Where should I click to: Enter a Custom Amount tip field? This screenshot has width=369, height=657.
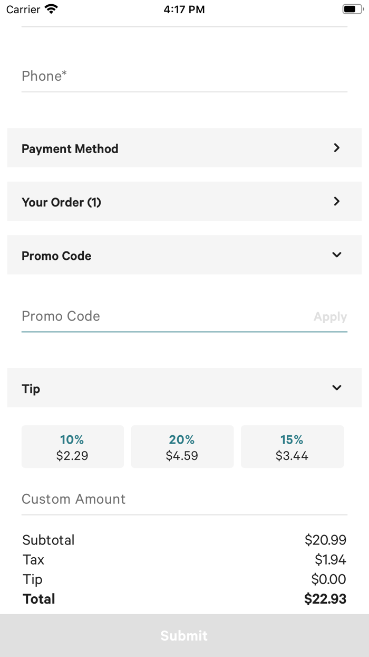[x=184, y=499]
